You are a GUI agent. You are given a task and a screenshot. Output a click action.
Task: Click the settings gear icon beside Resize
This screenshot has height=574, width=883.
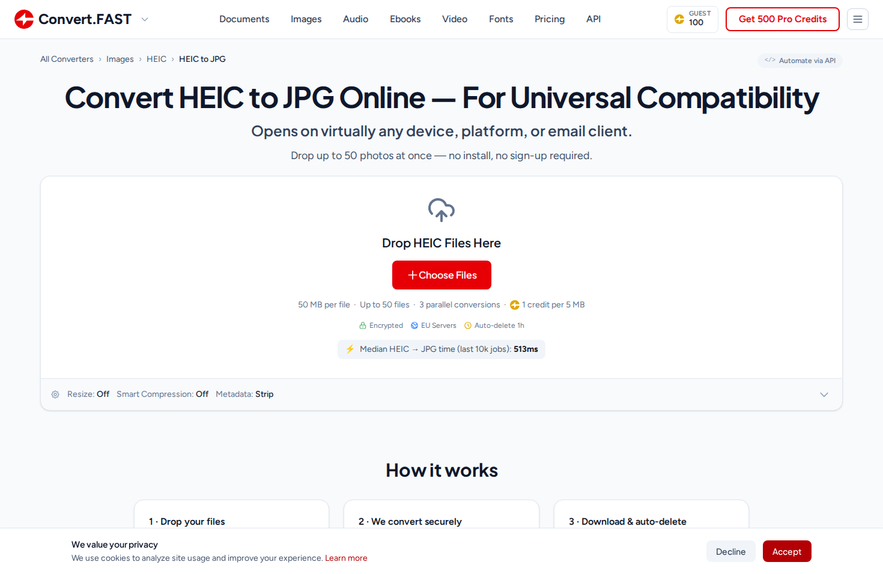tap(55, 394)
